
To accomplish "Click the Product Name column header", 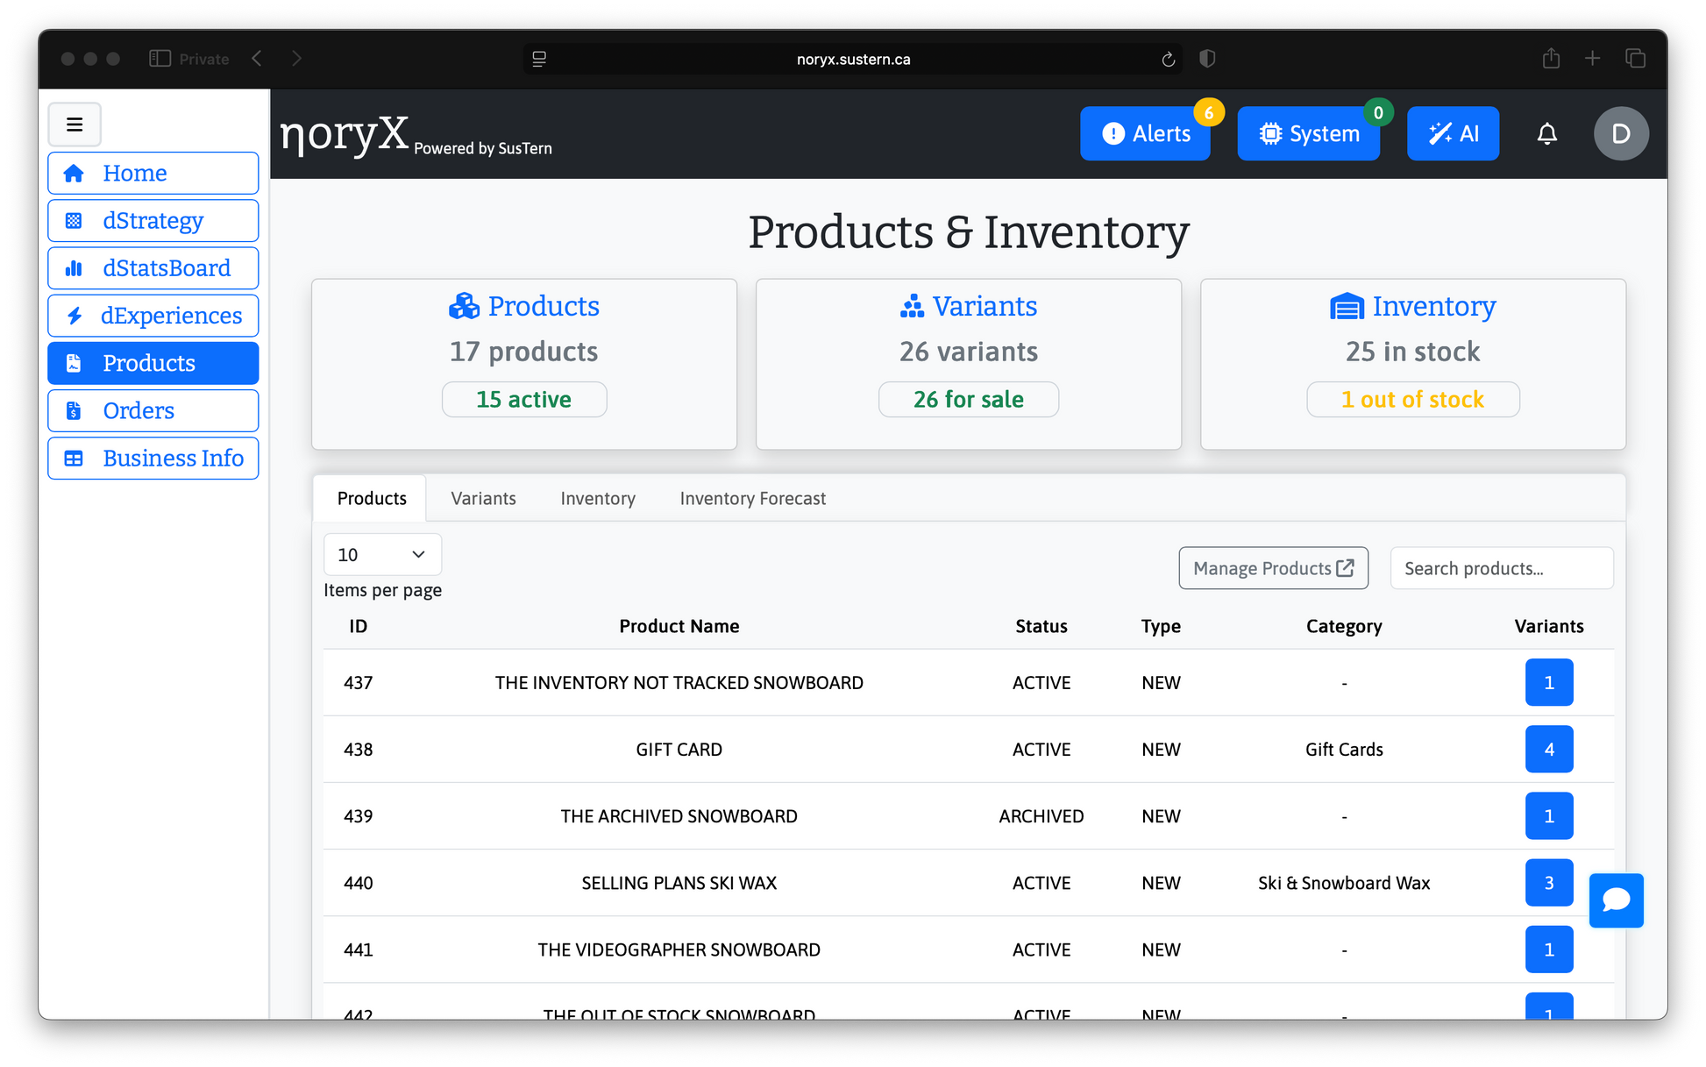I will tap(679, 626).
